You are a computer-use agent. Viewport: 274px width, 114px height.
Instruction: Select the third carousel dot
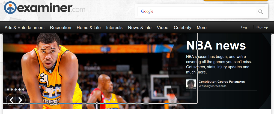click(16, 90)
